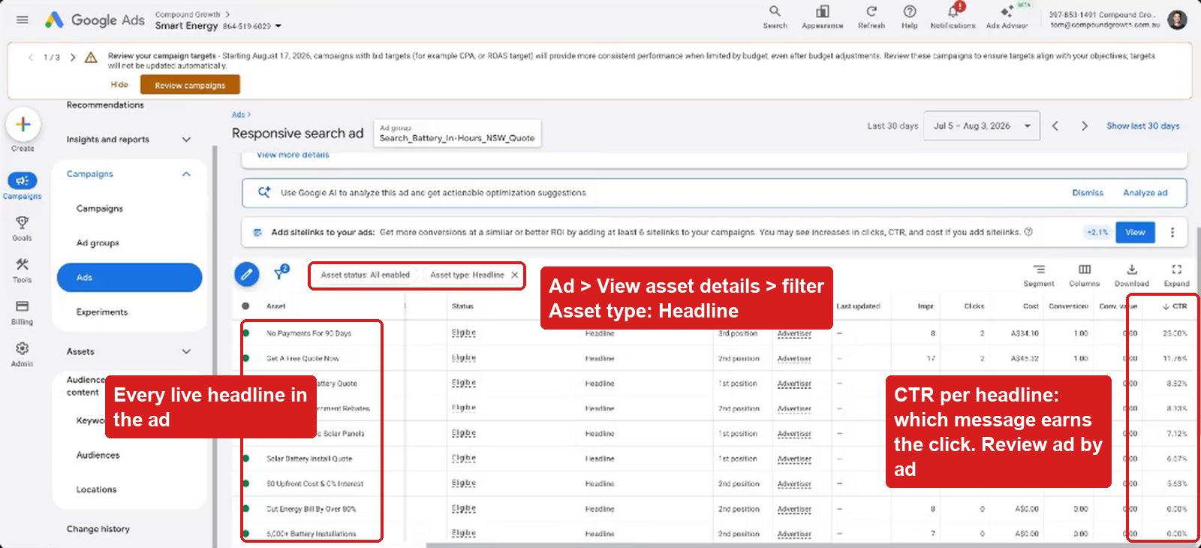Open the Smart Energy account dropdown
Viewport: 1201px width, 548px height.
pos(278,26)
